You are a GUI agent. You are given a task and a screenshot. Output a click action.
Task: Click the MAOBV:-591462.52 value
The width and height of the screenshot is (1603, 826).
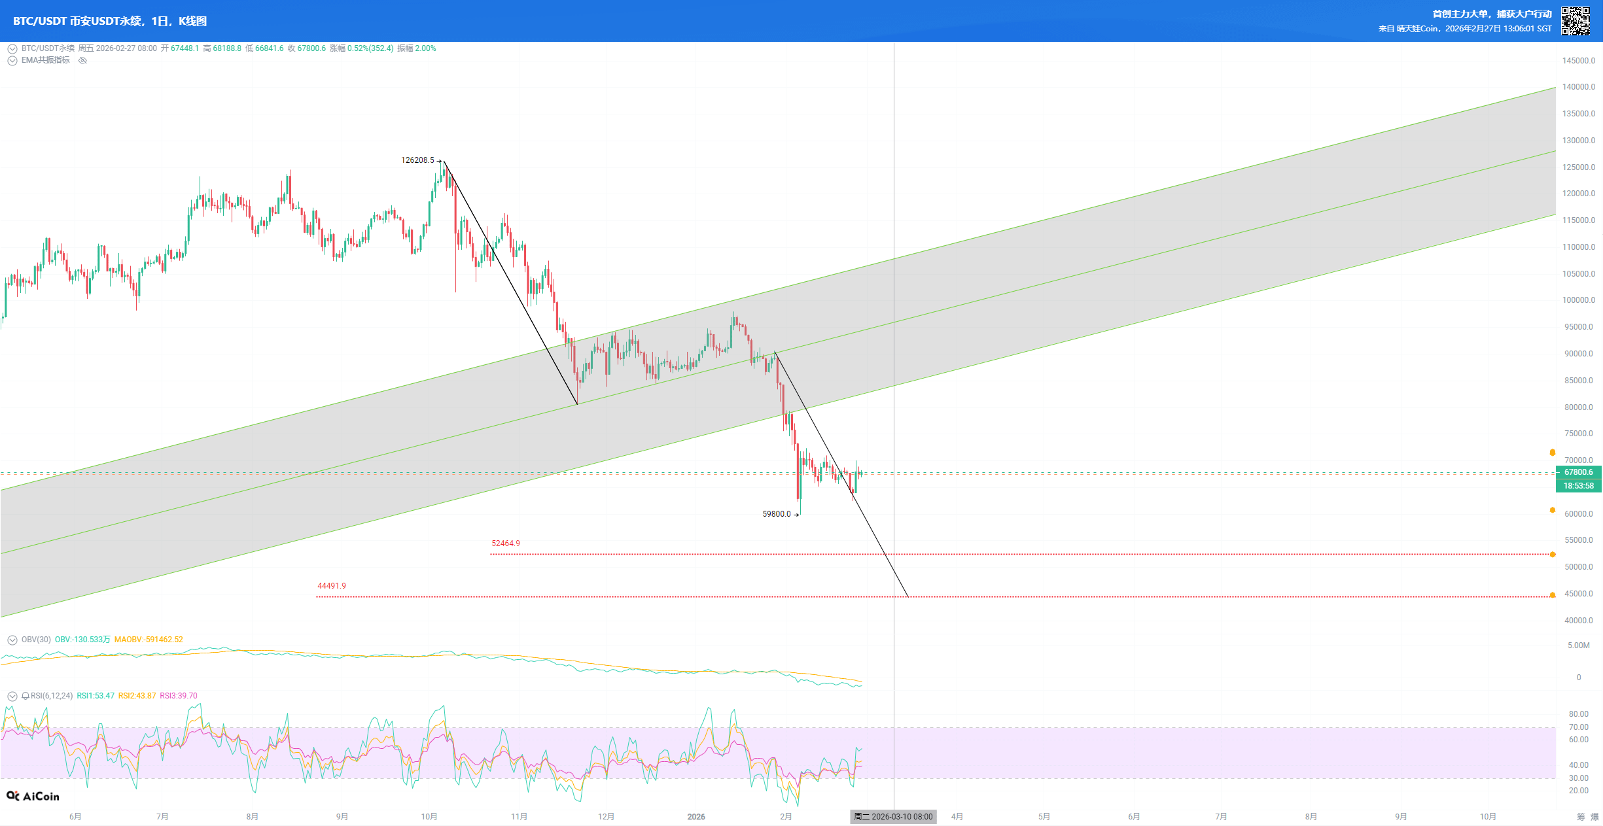[x=149, y=640]
